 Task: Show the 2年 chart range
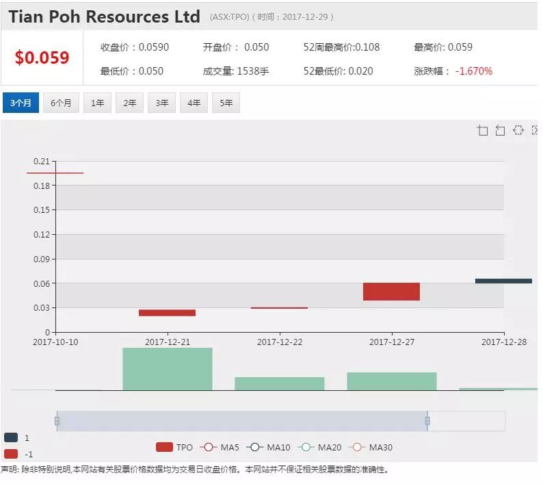(129, 103)
